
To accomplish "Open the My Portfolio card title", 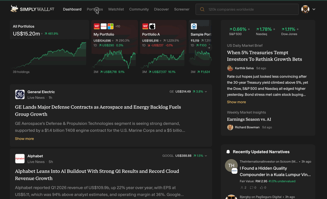I will tap(104, 34).
